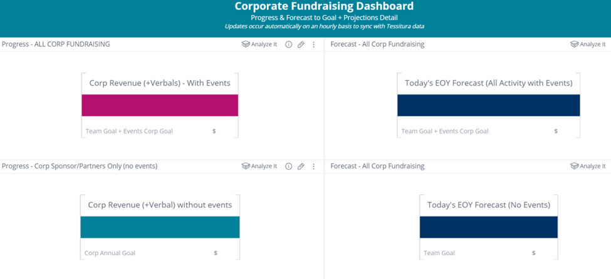This screenshot has width=611, height=279.
Task: Select navy bar under EOY Forecast All Activity
Action: (488, 105)
